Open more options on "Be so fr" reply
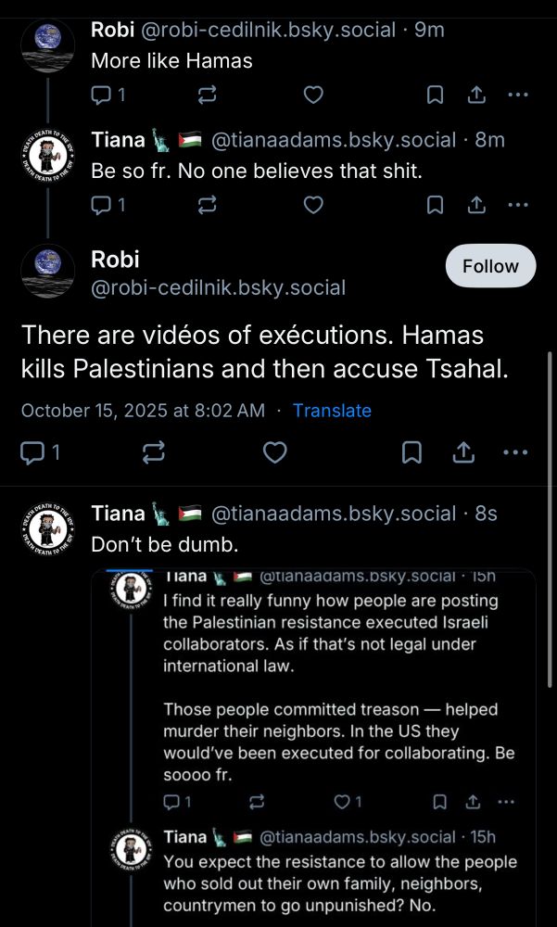Screen dimensions: 557x927 point(517,205)
